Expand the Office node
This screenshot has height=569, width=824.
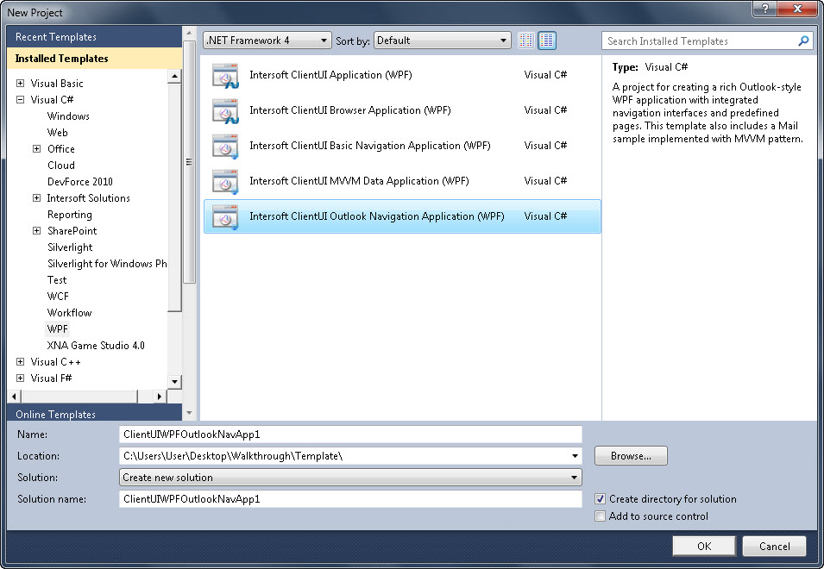click(37, 148)
